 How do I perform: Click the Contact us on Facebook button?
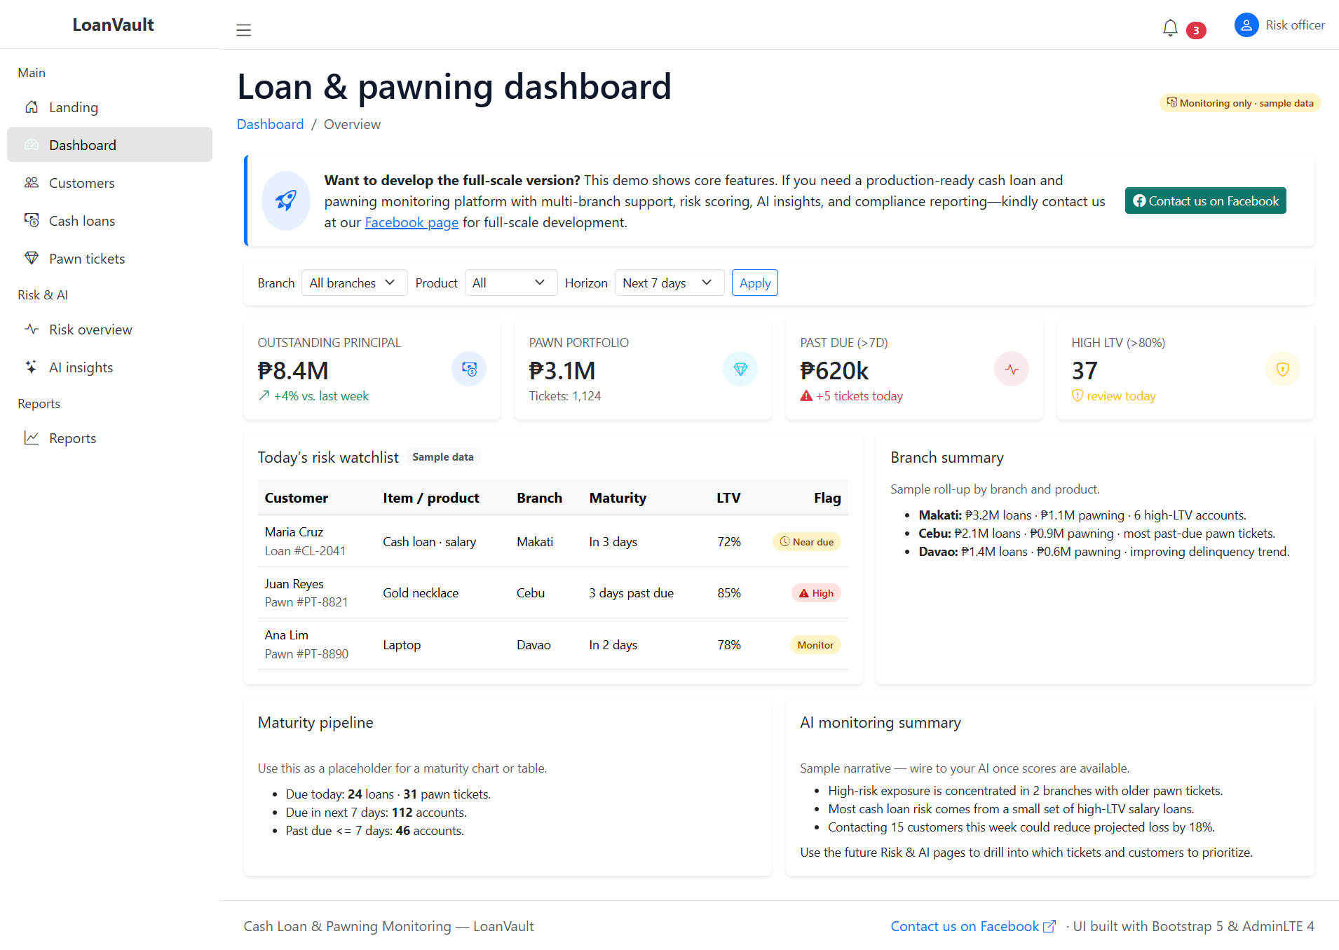(x=1205, y=201)
